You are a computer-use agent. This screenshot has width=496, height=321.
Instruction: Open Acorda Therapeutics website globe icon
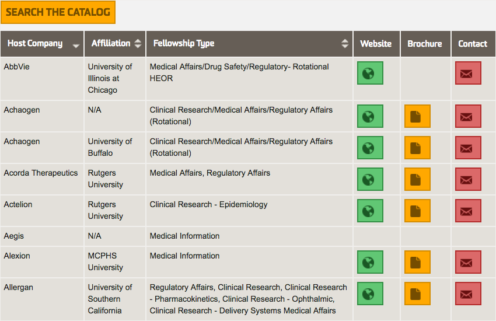370,179
